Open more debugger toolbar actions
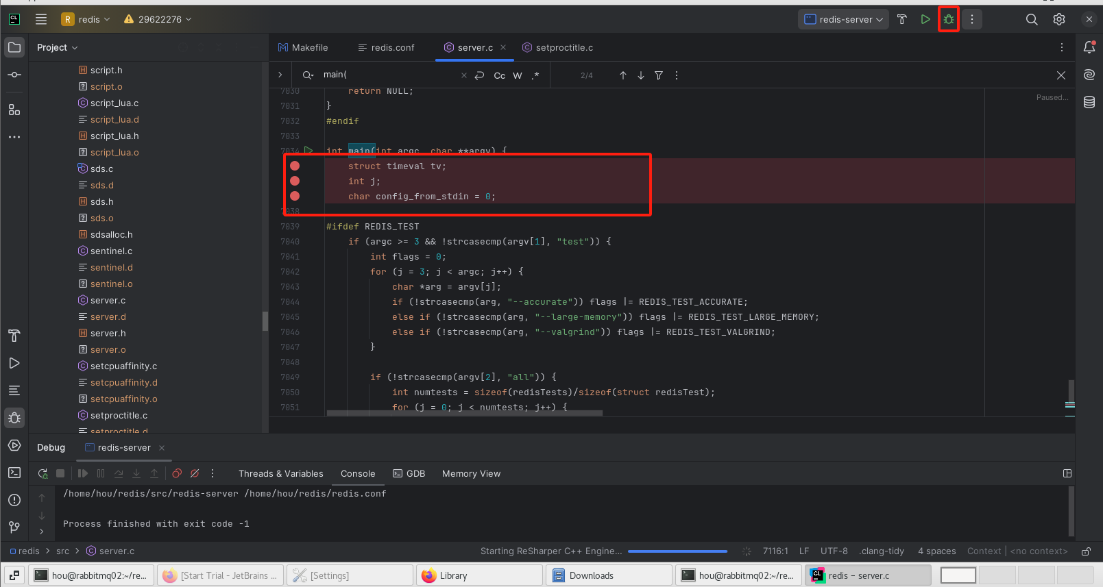Viewport: 1103px width, 587px height. pos(213,473)
